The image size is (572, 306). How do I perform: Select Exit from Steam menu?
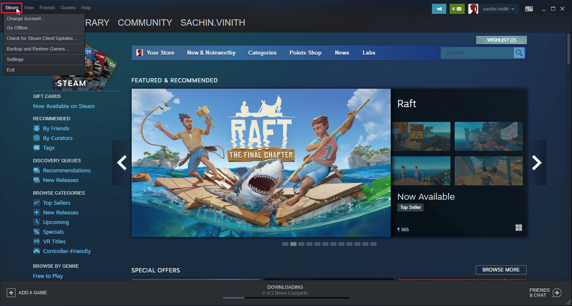tap(44, 70)
